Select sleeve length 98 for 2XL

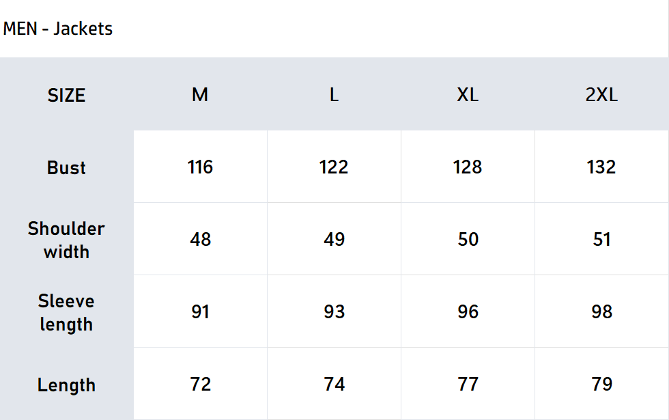tap(601, 311)
